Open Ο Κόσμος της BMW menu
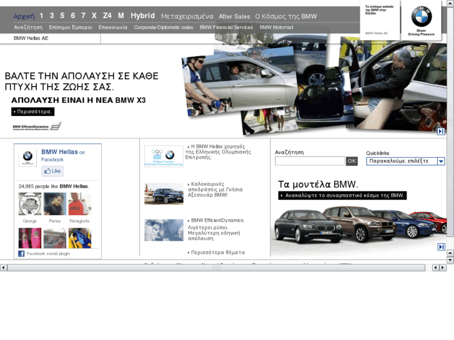Image resolution: width=454 pixels, height=340 pixels. (x=286, y=16)
